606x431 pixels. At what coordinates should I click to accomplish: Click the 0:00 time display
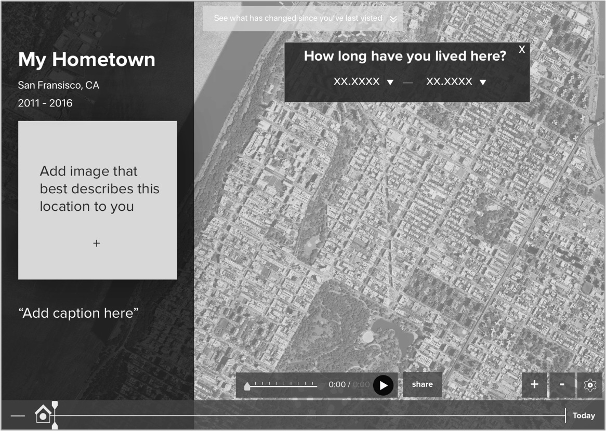tap(337, 385)
